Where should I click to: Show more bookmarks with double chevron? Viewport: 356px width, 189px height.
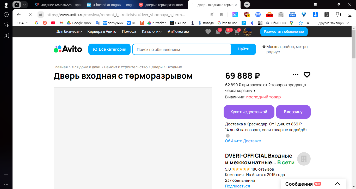[308, 23]
